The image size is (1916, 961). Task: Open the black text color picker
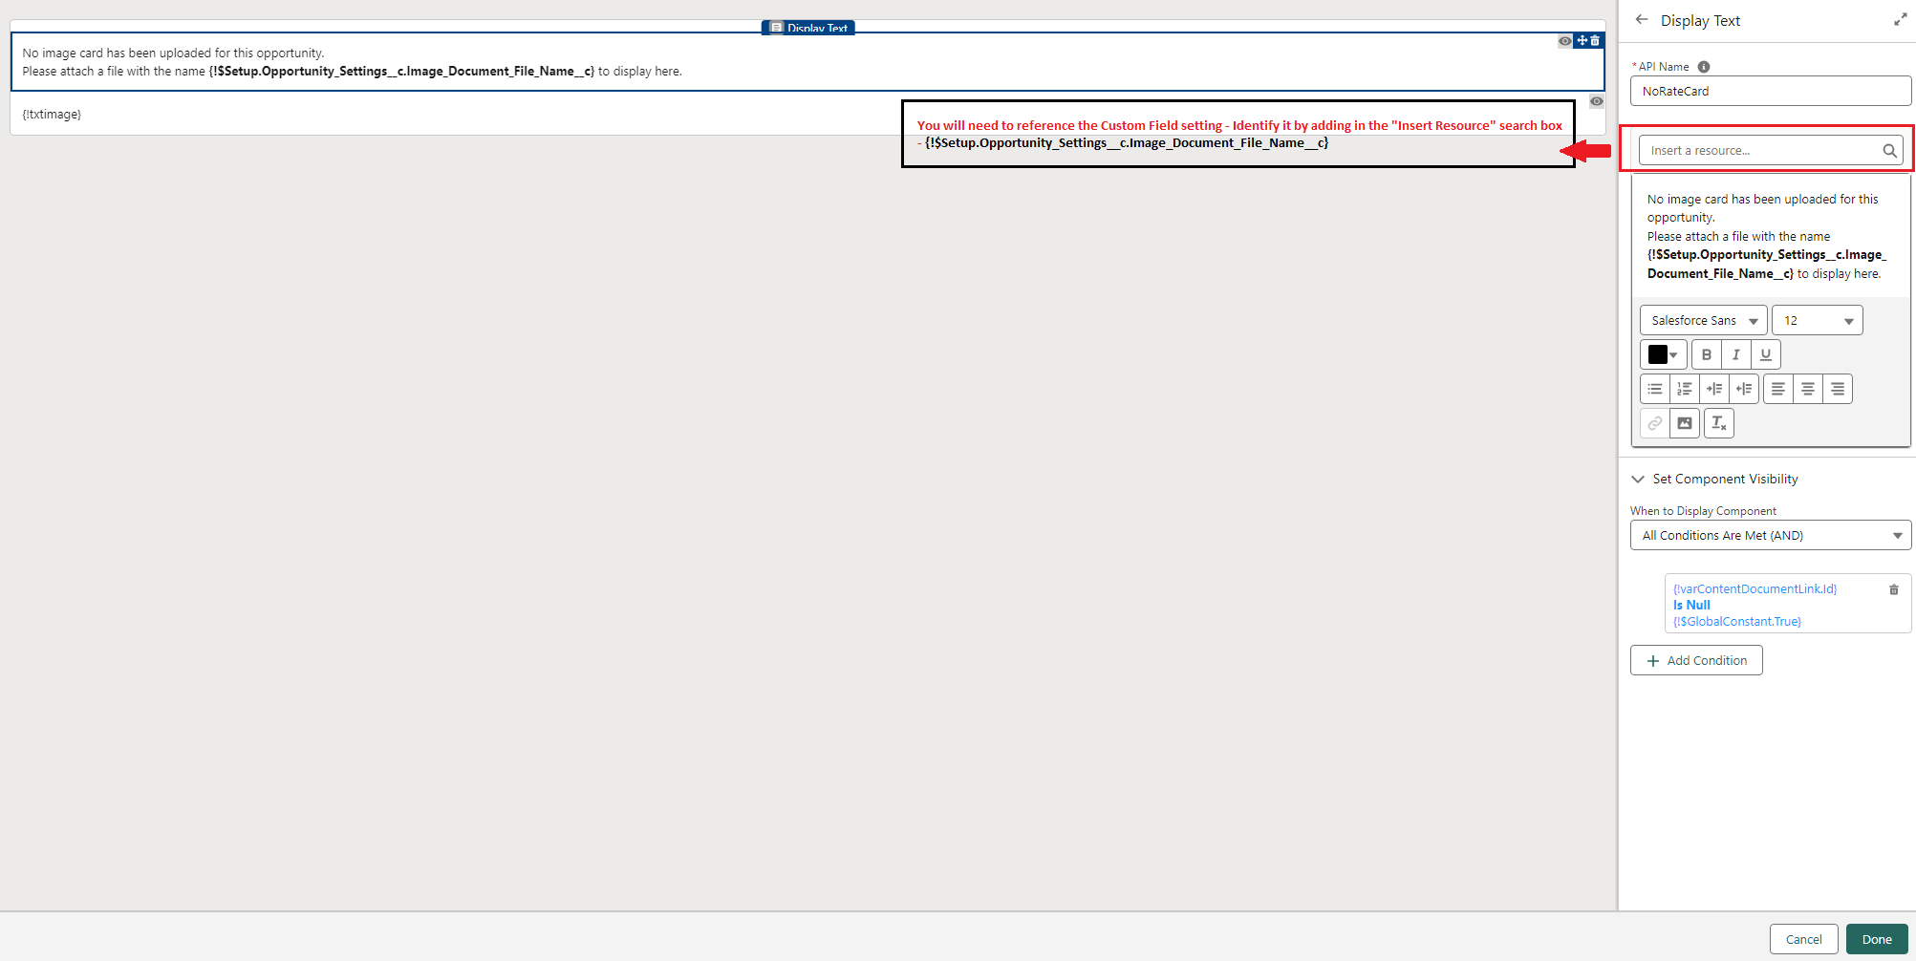pos(1663,354)
